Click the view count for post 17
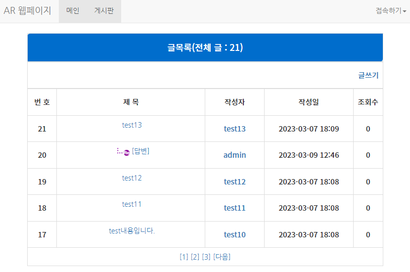This screenshot has width=410, height=272. click(x=368, y=234)
